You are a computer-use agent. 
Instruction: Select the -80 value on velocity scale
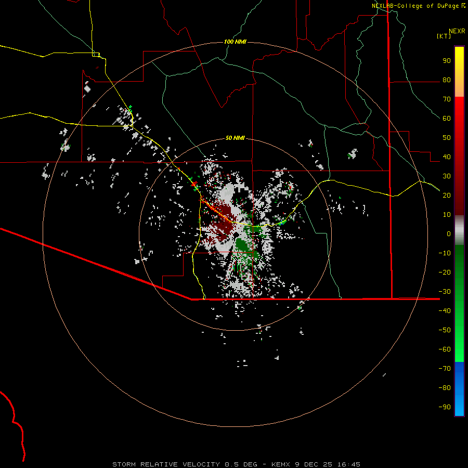pos(445,388)
